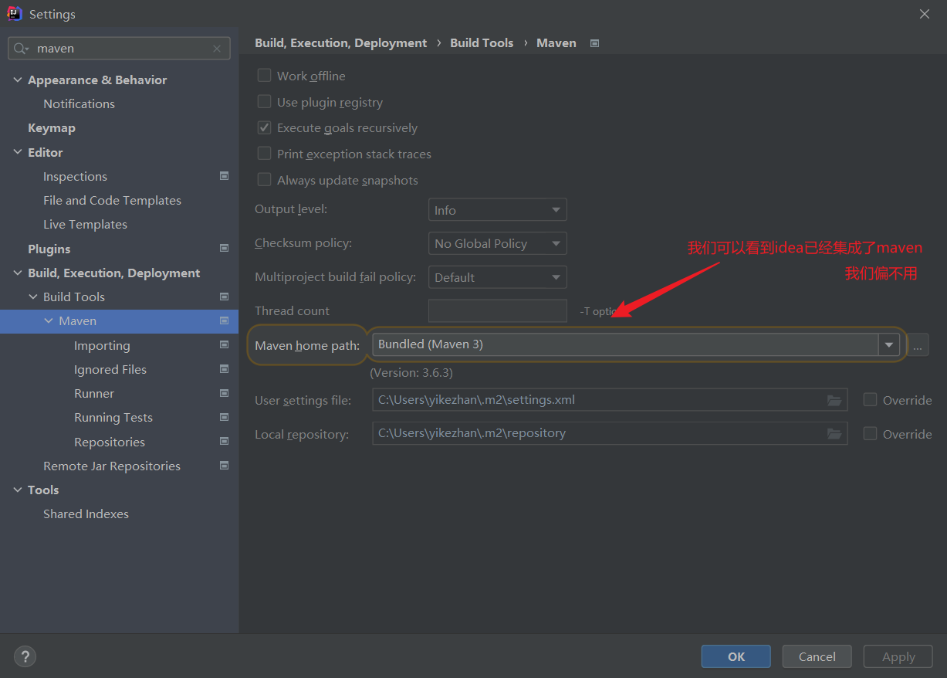Toggle Override for User settings file

point(870,400)
